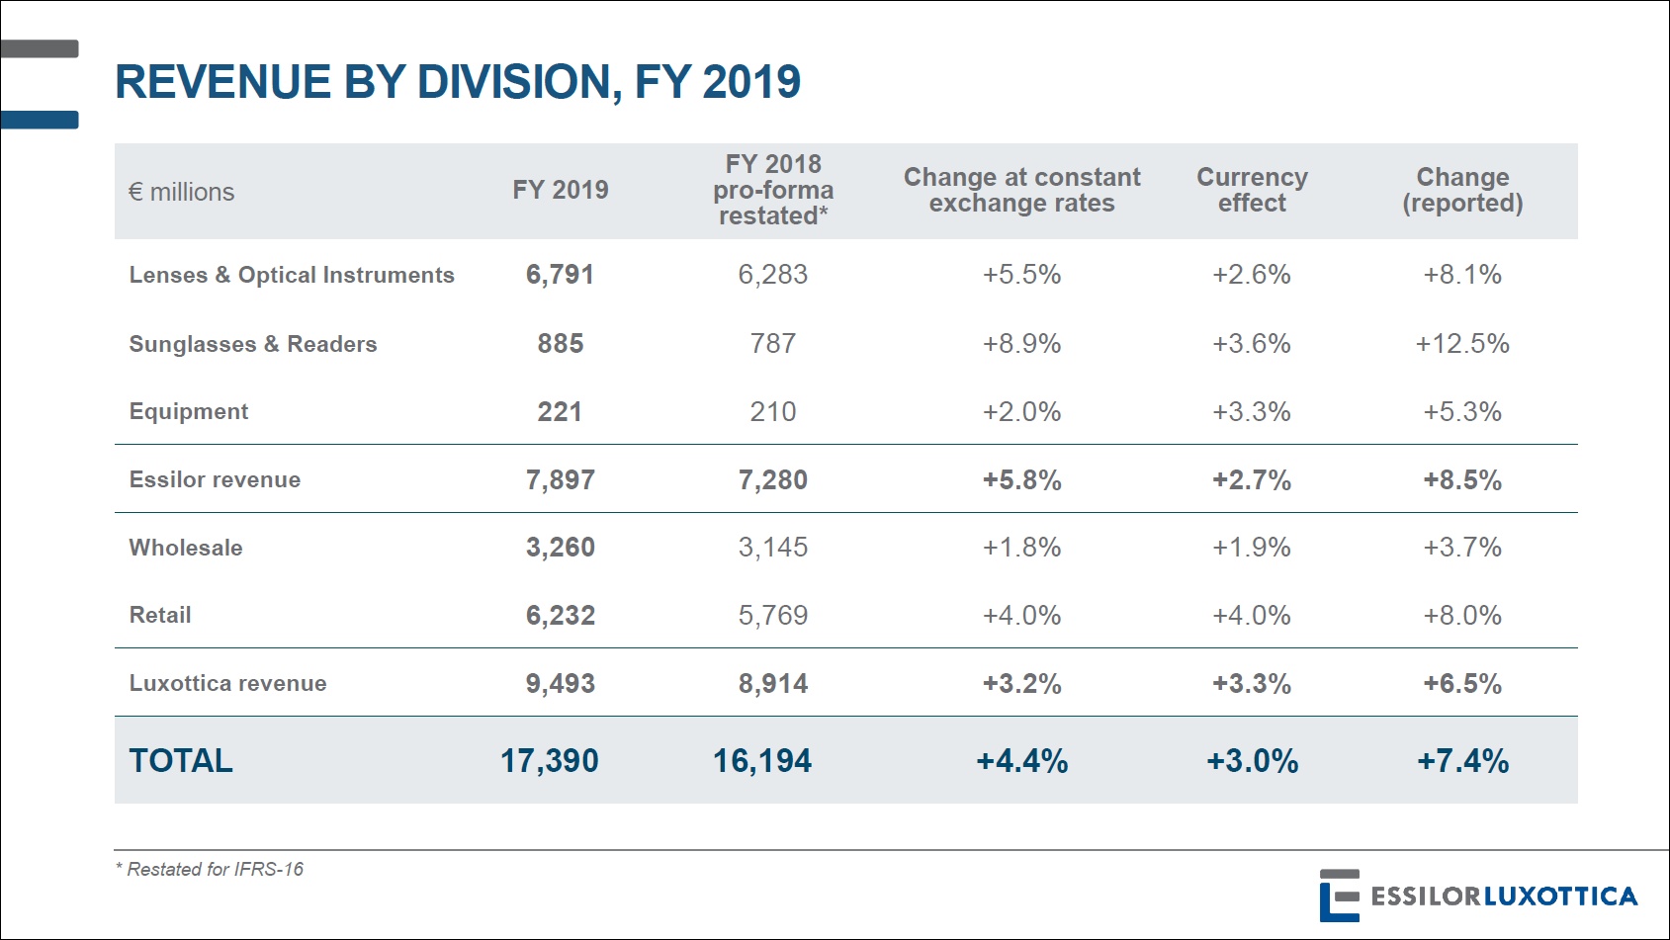Select the FY 2019 column header
The height and width of the screenshot is (940, 1670).
coord(560,190)
